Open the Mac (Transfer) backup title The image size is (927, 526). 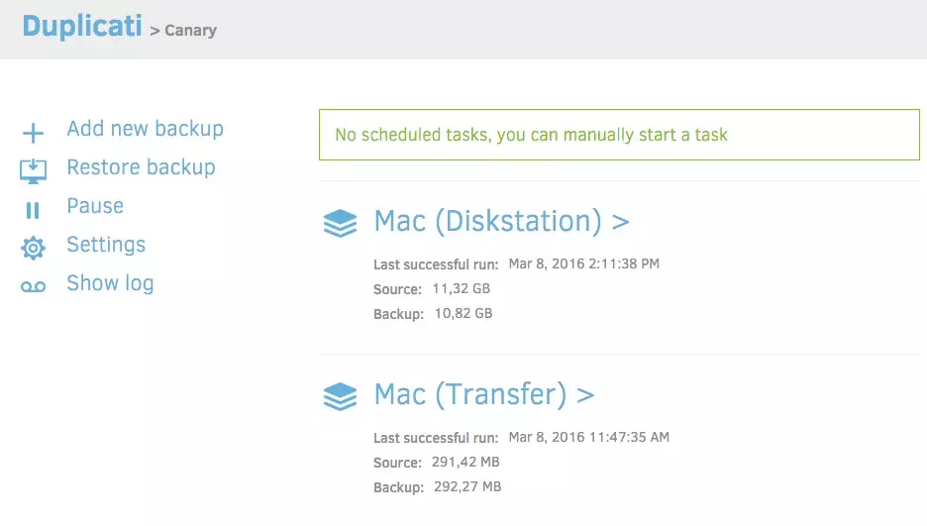[469, 395]
